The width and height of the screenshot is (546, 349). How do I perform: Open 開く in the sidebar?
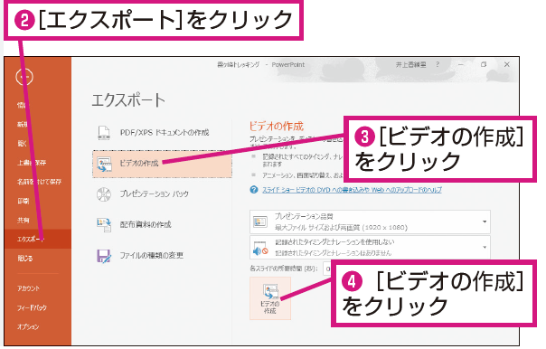pyautogui.click(x=22, y=143)
